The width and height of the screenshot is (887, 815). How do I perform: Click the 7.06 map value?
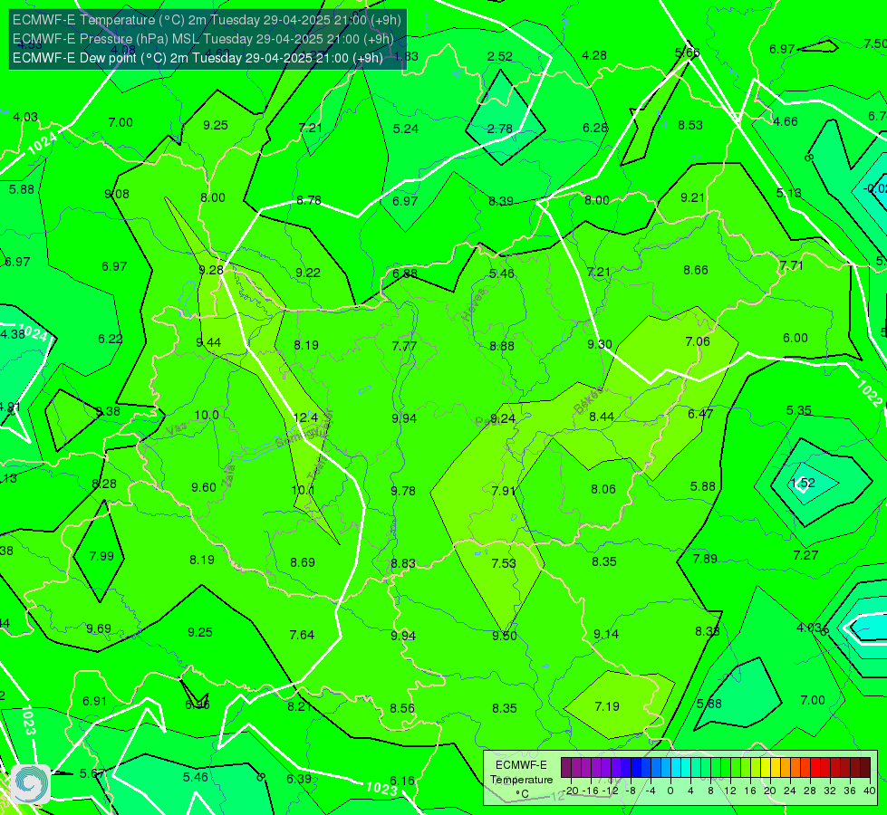(x=698, y=341)
